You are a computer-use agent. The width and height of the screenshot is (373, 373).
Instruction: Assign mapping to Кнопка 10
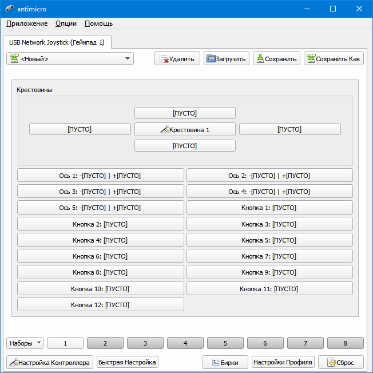click(x=100, y=288)
